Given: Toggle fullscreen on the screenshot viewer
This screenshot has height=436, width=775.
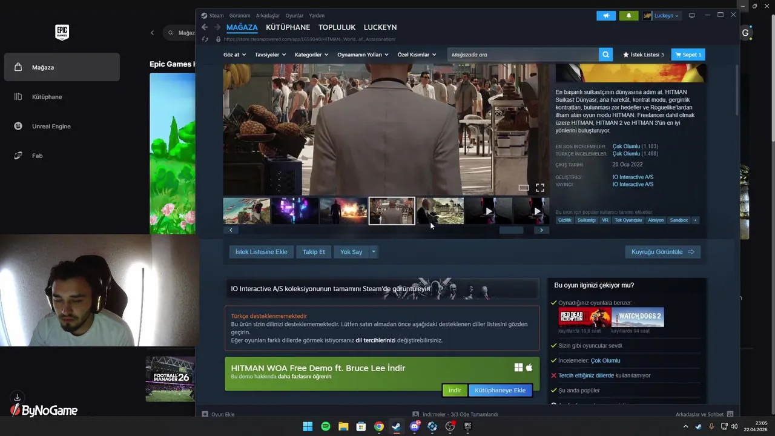Looking at the screenshot, I should [540, 188].
